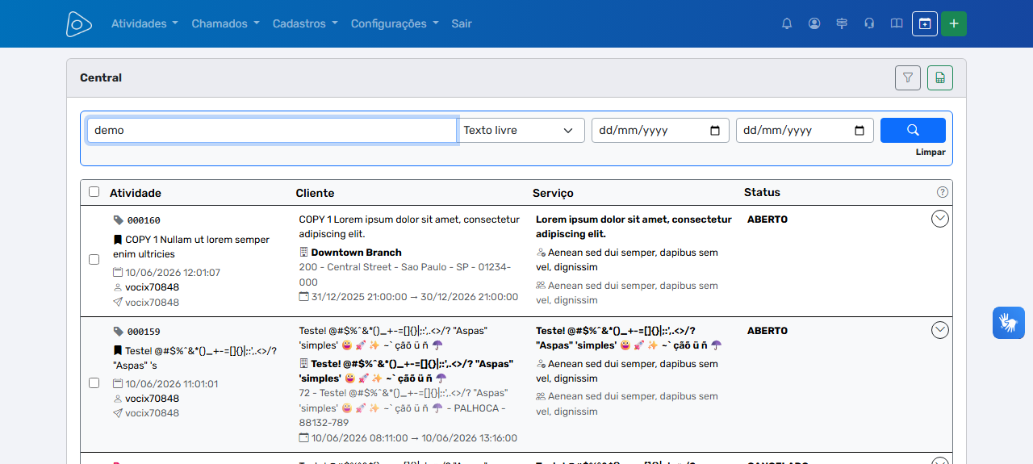Open the notifications bell icon
1033x464 pixels.
click(x=787, y=23)
